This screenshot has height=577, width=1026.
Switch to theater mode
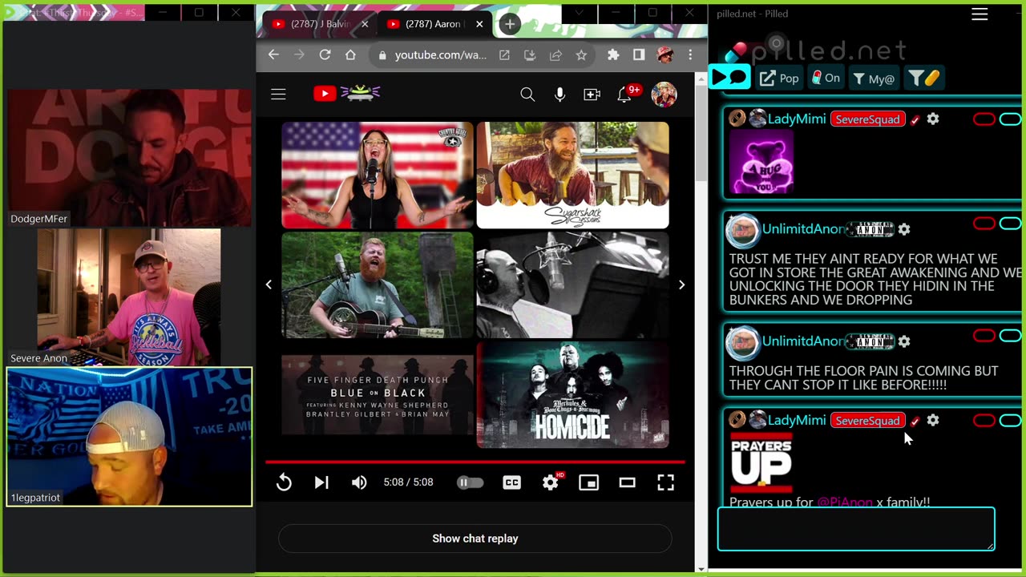[628, 482]
